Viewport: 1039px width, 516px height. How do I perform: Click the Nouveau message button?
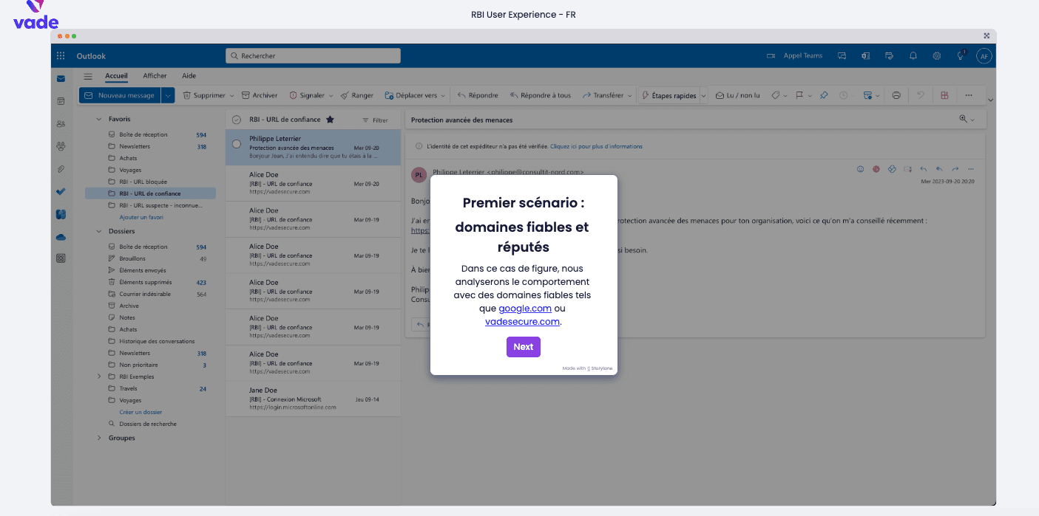(x=120, y=95)
